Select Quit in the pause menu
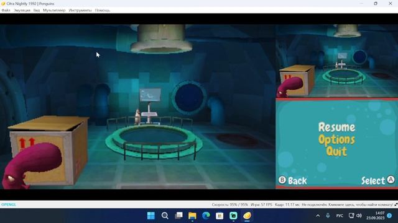The height and width of the screenshot is (223, 398). pyautogui.click(x=336, y=151)
